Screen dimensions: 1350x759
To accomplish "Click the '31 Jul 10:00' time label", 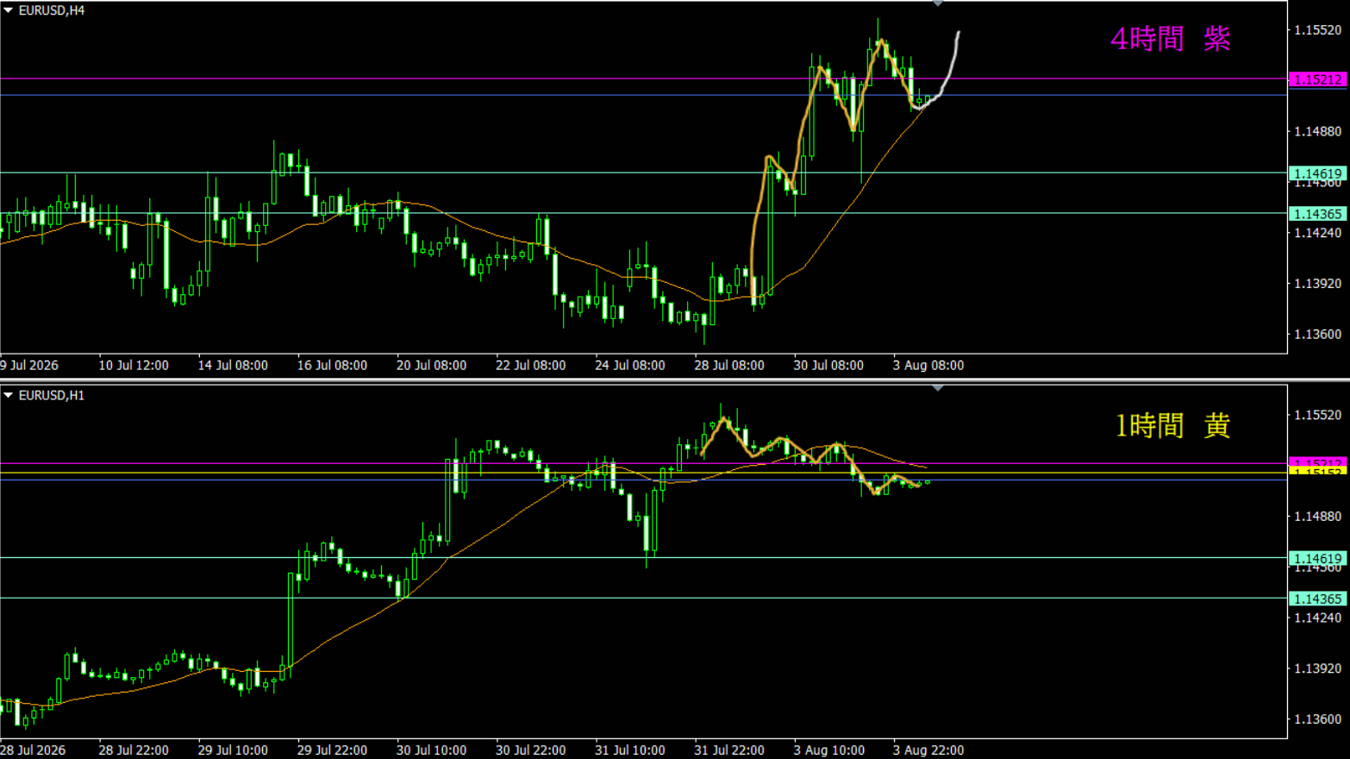I will coord(630,750).
